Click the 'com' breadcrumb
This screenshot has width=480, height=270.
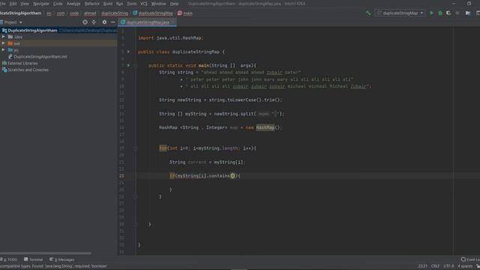click(x=61, y=13)
